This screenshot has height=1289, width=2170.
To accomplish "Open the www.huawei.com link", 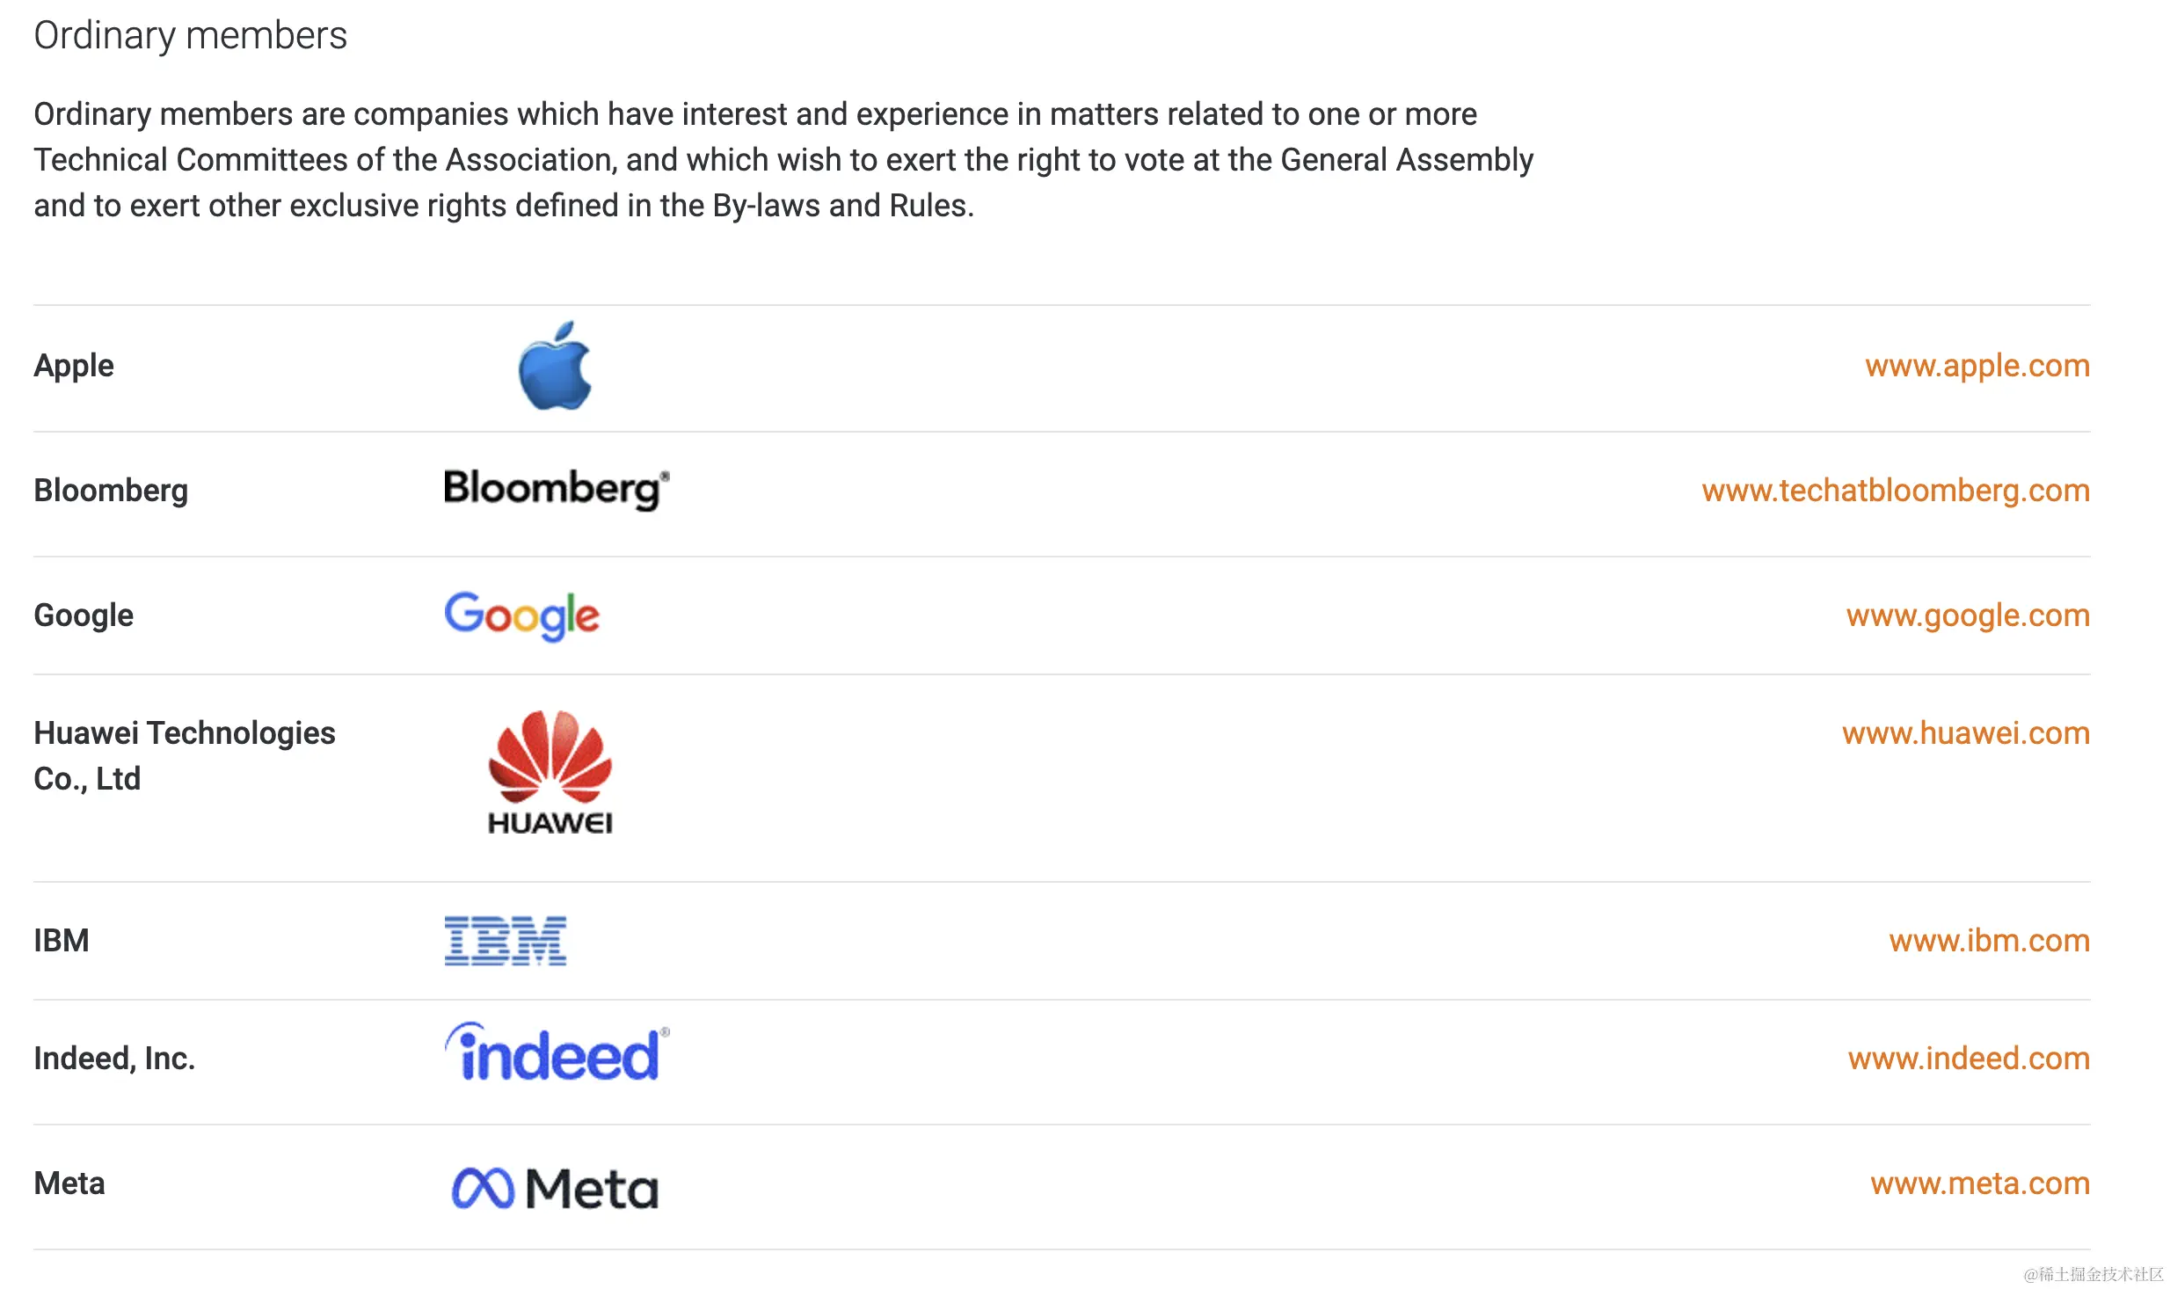I will [x=1966, y=733].
